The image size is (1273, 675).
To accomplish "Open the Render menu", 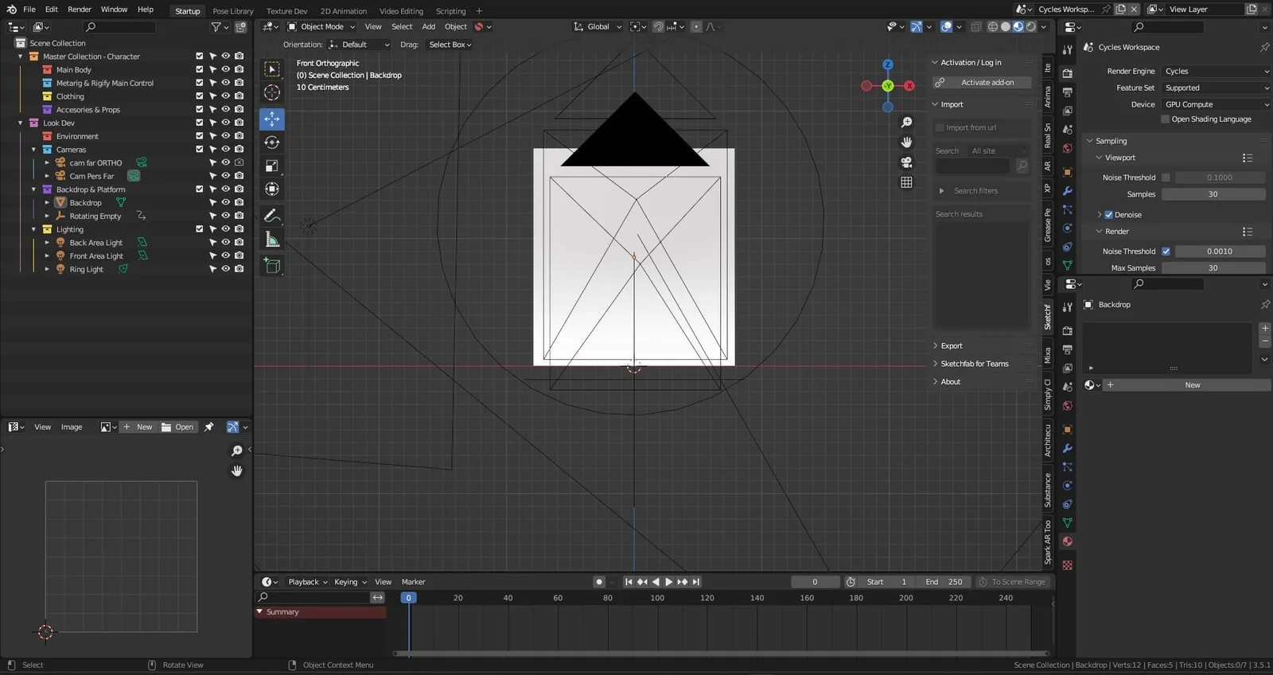I will [80, 10].
